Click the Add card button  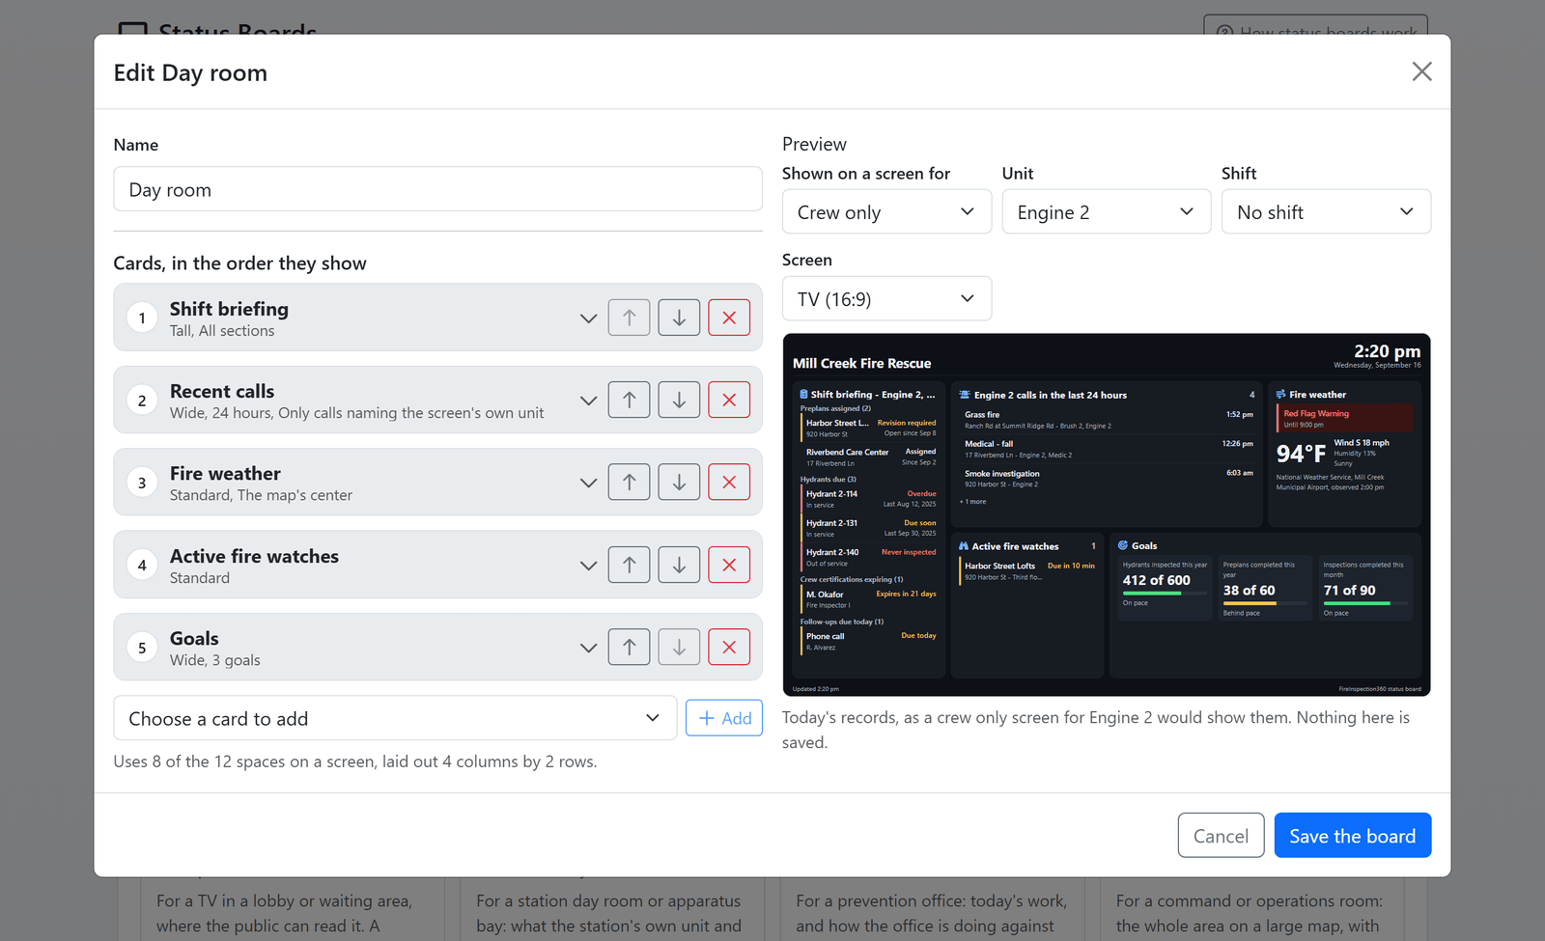pos(724,718)
